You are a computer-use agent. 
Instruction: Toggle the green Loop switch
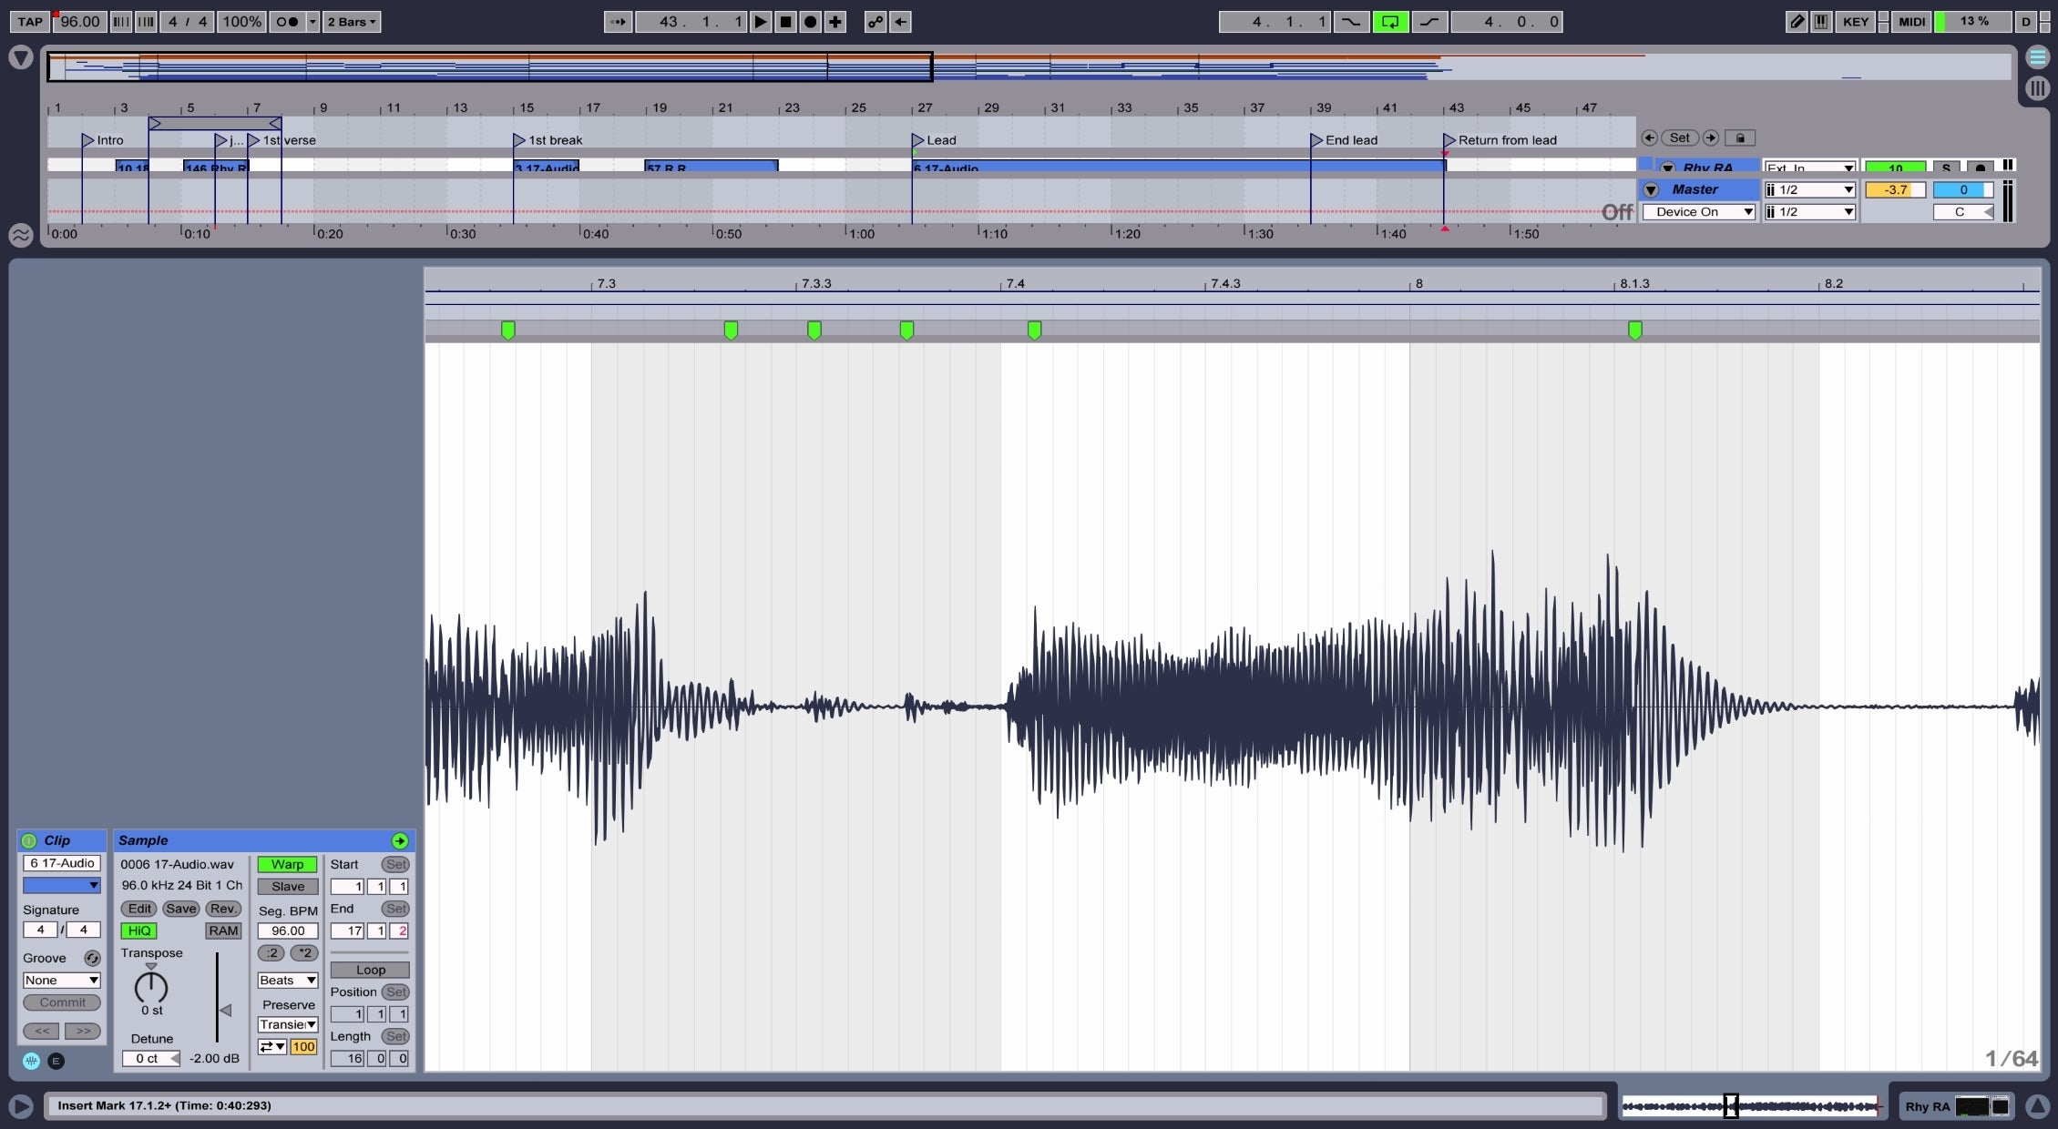pos(1390,22)
